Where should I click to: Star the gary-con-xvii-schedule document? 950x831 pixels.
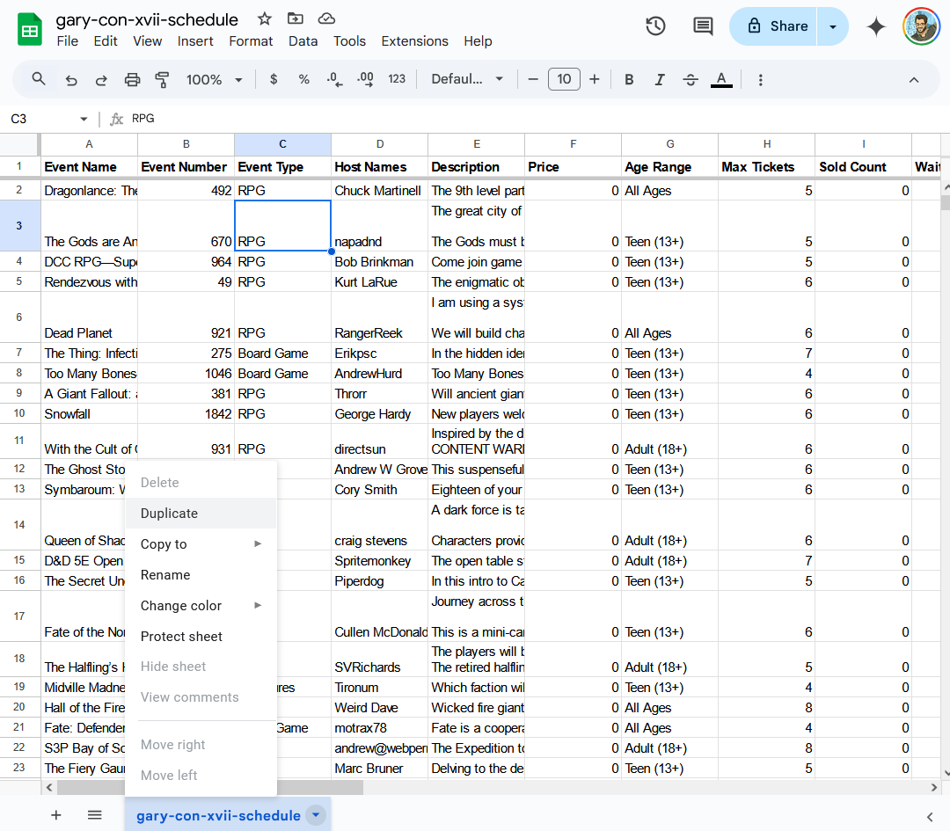click(x=264, y=18)
